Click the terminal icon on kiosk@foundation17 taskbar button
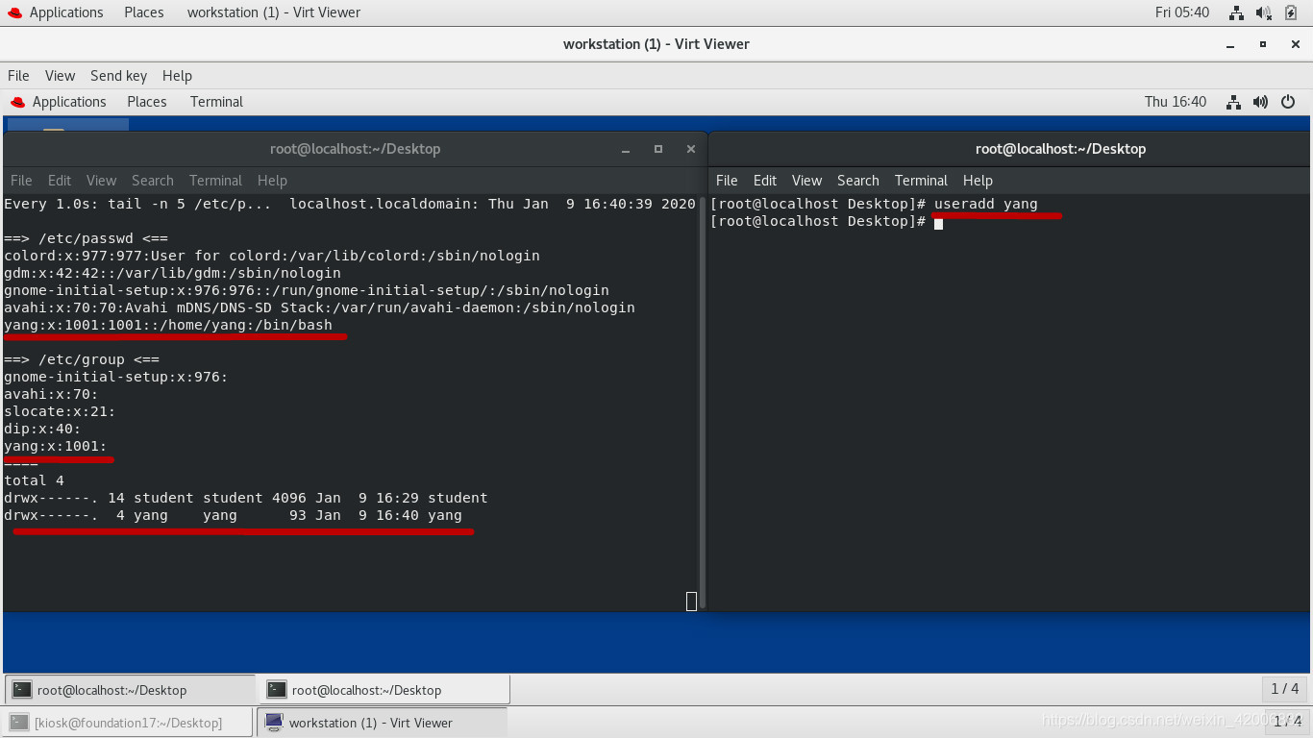This screenshot has height=738, width=1313. pos(18,723)
